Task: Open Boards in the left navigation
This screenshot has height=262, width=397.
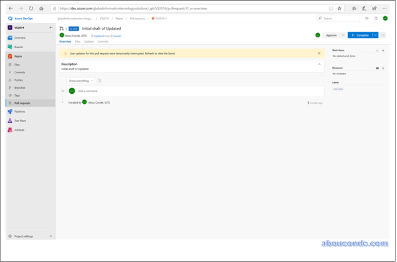Action: pyautogui.click(x=18, y=47)
